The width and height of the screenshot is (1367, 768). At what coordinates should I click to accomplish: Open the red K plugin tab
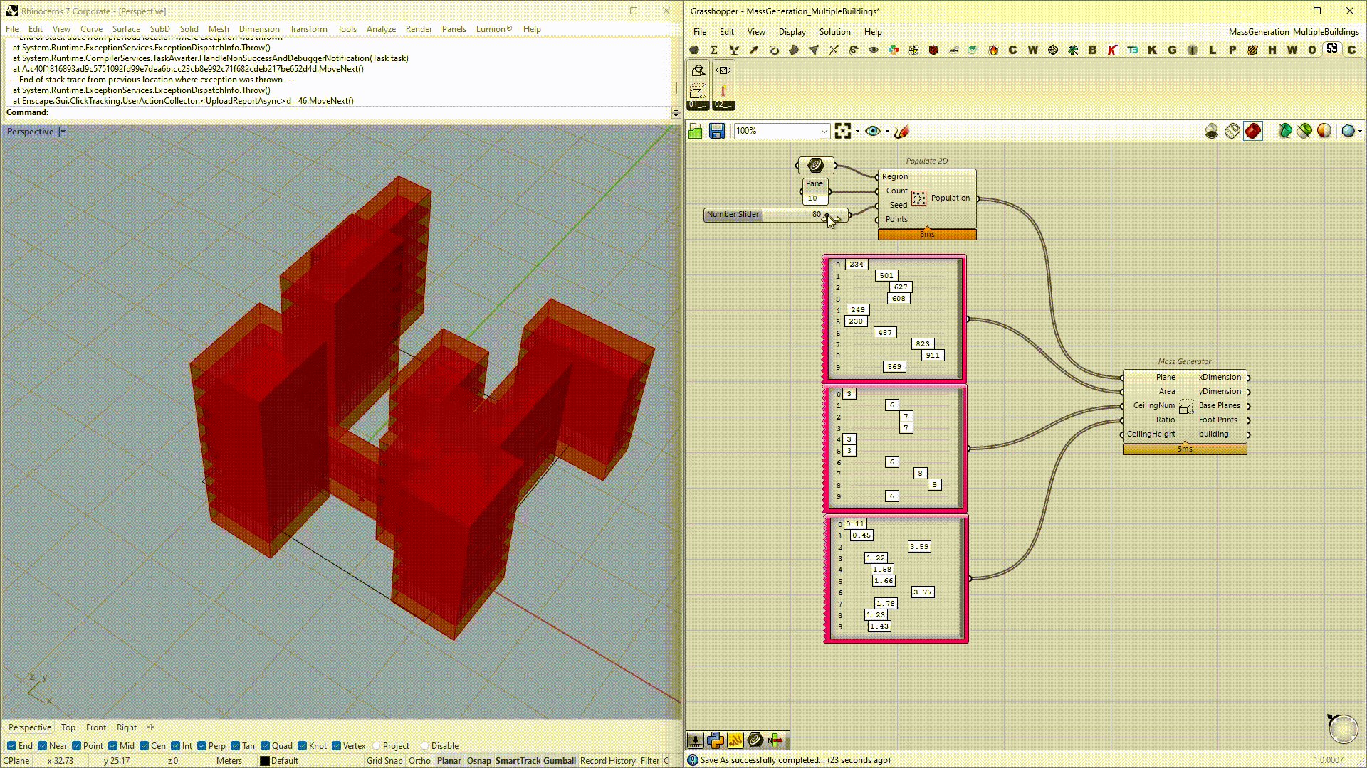pyautogui.click(x=1113, y=50)
